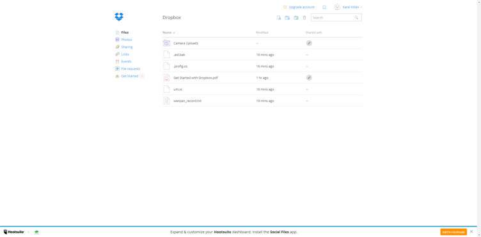
Task: Click the .aid.bak file name
Action: 179,55
